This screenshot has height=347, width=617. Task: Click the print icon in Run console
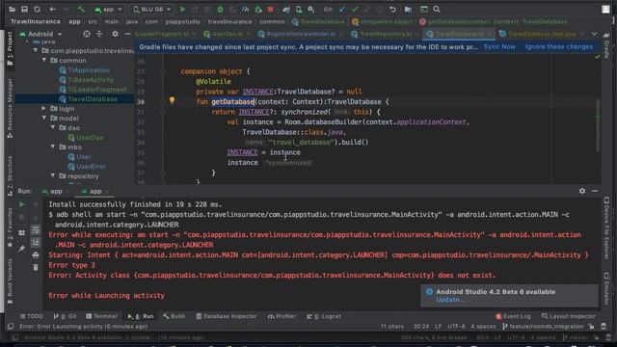36,254
